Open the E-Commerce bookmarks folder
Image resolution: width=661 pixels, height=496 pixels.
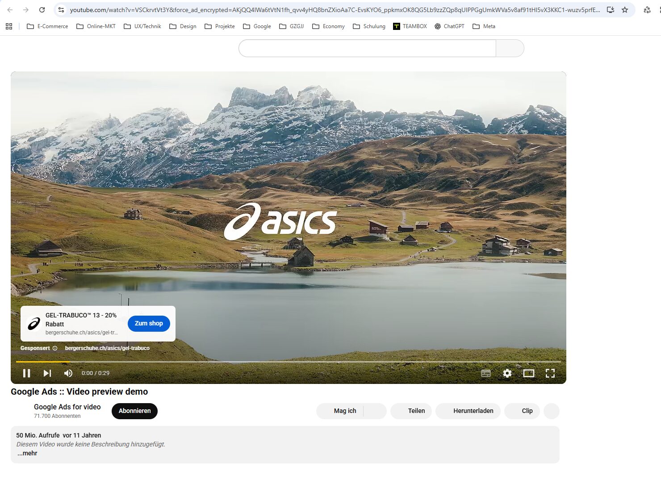pyautogui.click(x=47, y=26)
